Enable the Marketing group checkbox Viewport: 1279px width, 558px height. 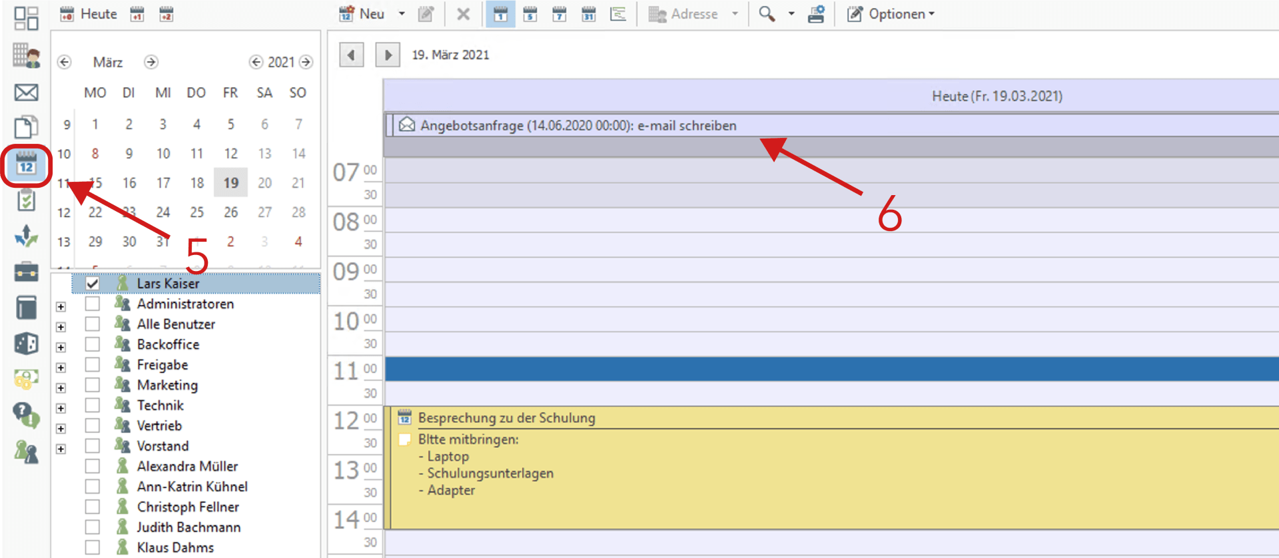click(93, 385)
